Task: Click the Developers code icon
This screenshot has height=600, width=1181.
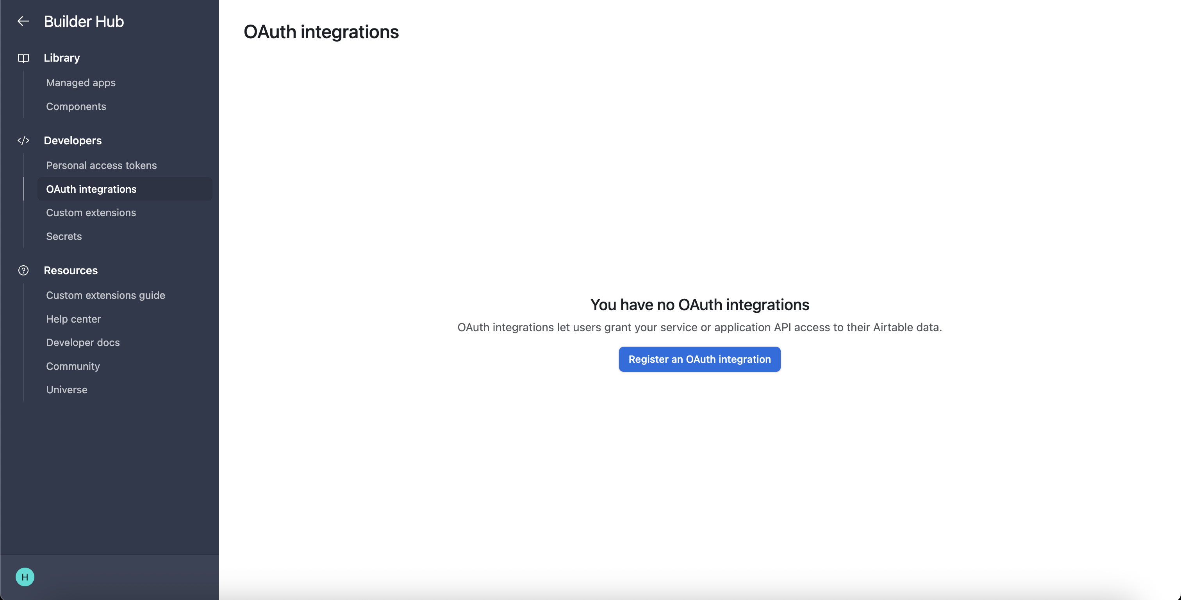Action: (23, 140)
